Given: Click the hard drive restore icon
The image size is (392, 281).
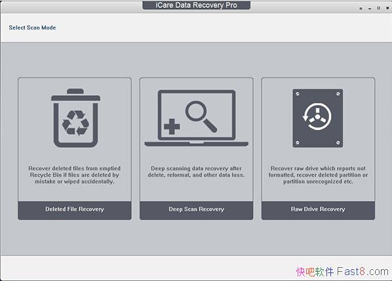Looking at the screenshot, I should [318, 118].
